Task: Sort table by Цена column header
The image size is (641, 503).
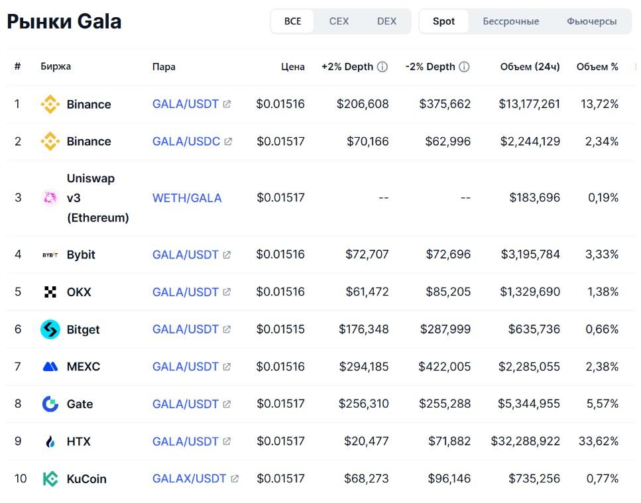Action: point(293,67)
